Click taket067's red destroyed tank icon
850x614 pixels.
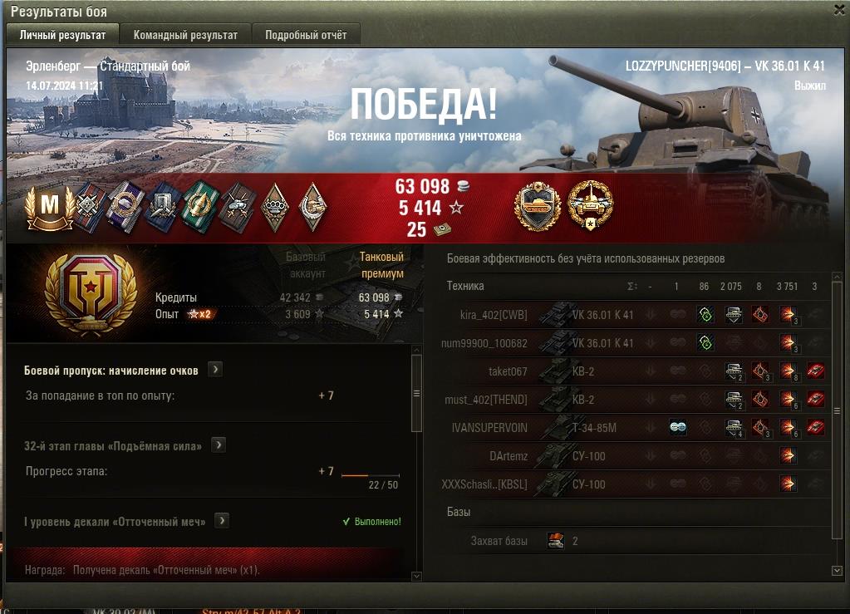pyautogui.click(x=815, y=371)
